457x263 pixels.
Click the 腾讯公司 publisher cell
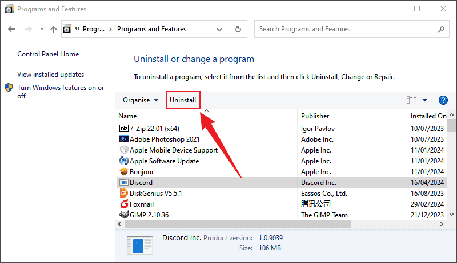(x=316, y=204)
